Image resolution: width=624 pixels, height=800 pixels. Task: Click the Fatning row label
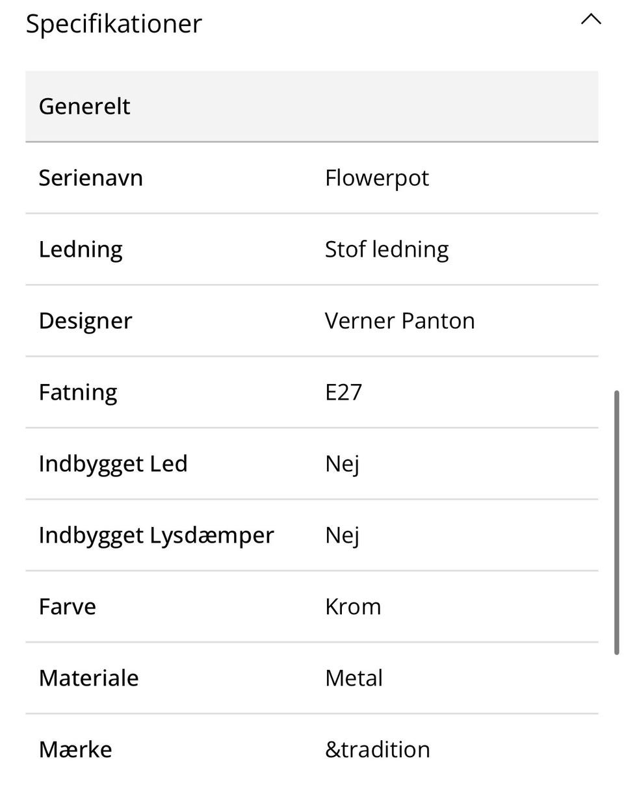click(77, 392)
